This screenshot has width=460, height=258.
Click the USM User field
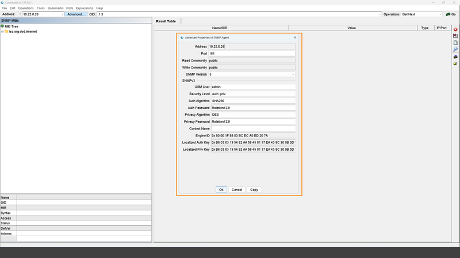(x=253, y=87)
